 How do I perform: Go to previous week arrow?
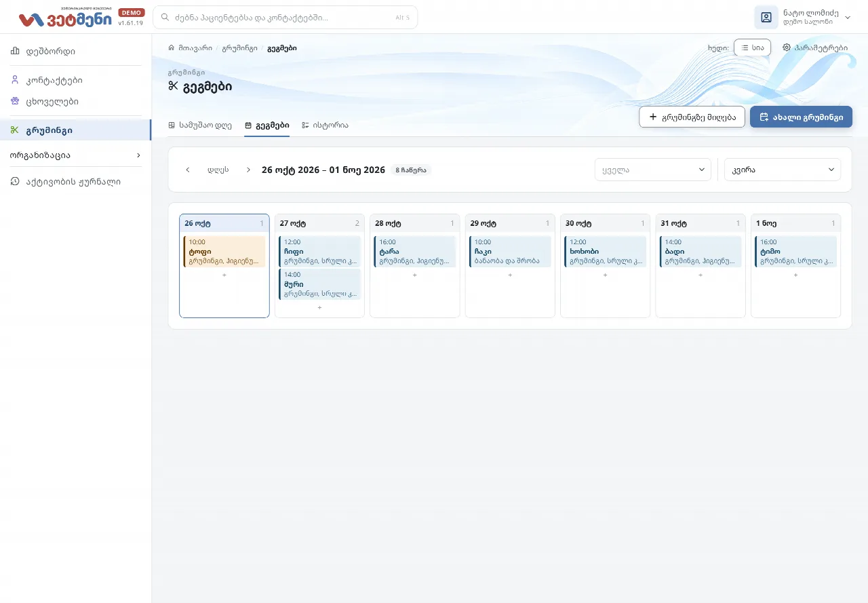click(188, 170)
